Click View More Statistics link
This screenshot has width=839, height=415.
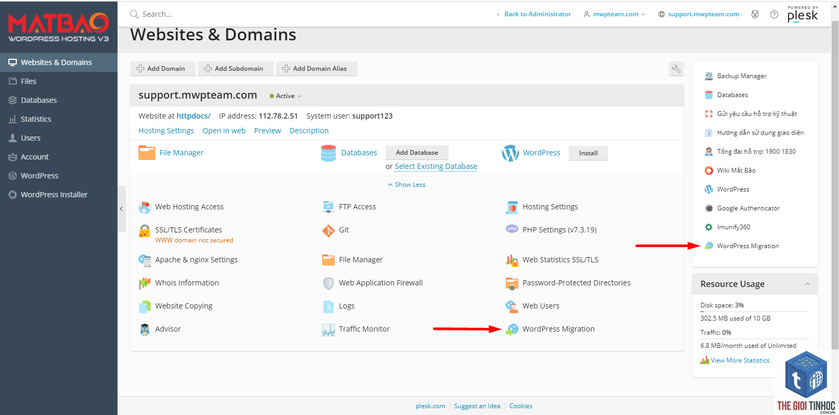pos(740,360)
